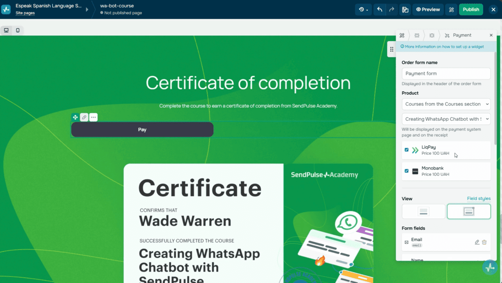Redo the last change
Viewport: 502px width, 283px height.
pos(391,9)
